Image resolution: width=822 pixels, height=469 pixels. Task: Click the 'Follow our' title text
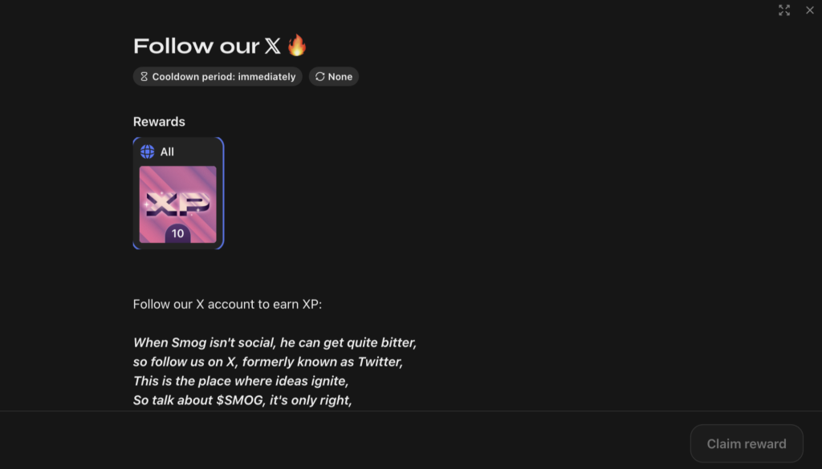click(197, 46)
